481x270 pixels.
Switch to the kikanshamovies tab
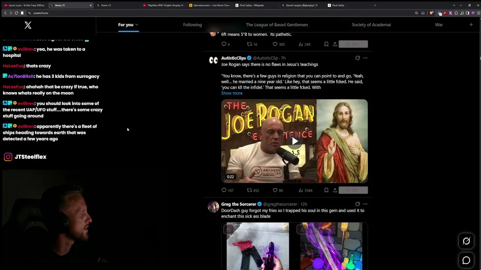pos(210,5)
